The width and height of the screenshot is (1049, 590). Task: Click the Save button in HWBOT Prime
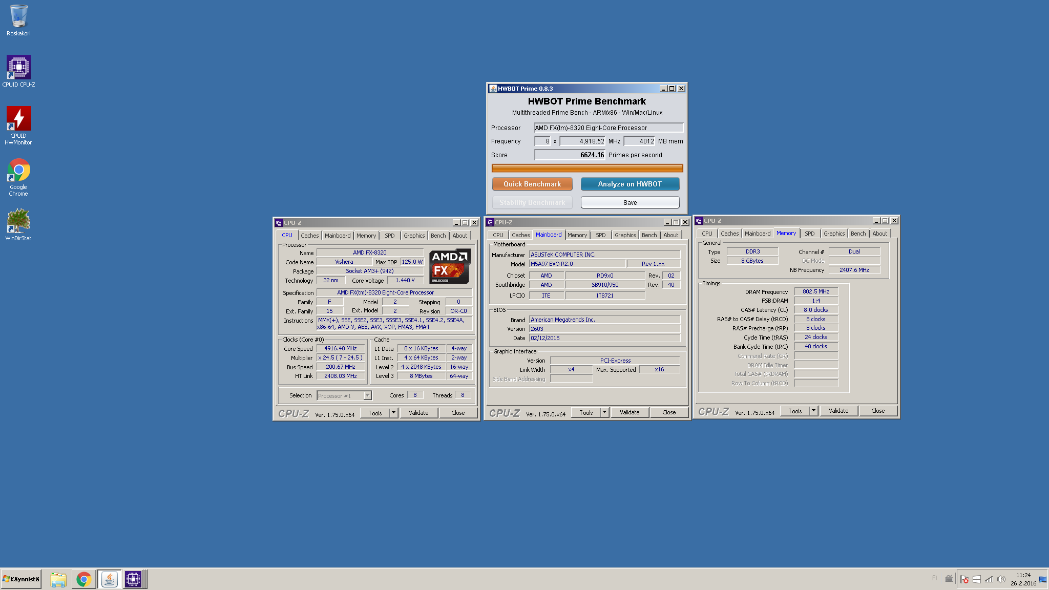click(630, 203)
